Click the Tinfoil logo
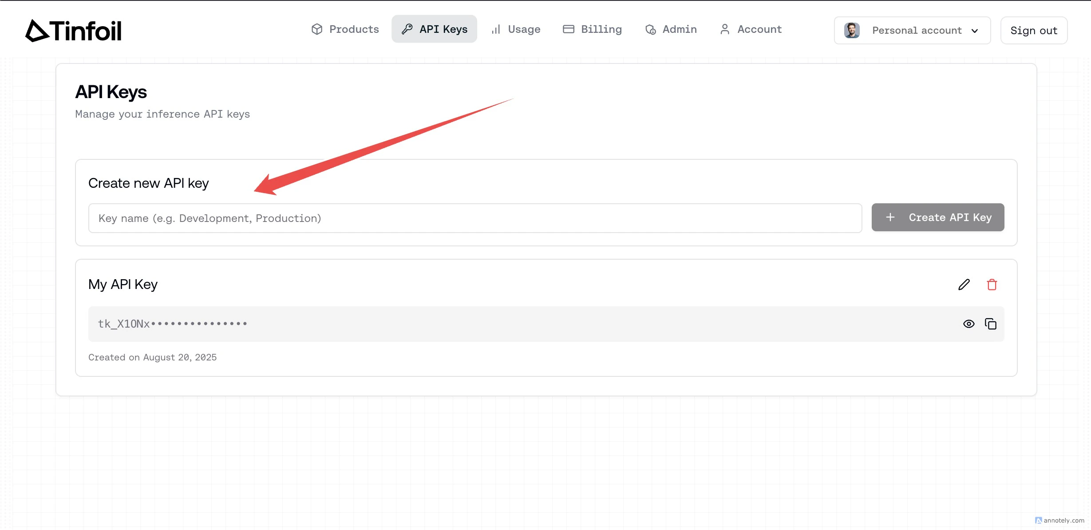This screenshot has width=1091, height=530. coord(72,30)
